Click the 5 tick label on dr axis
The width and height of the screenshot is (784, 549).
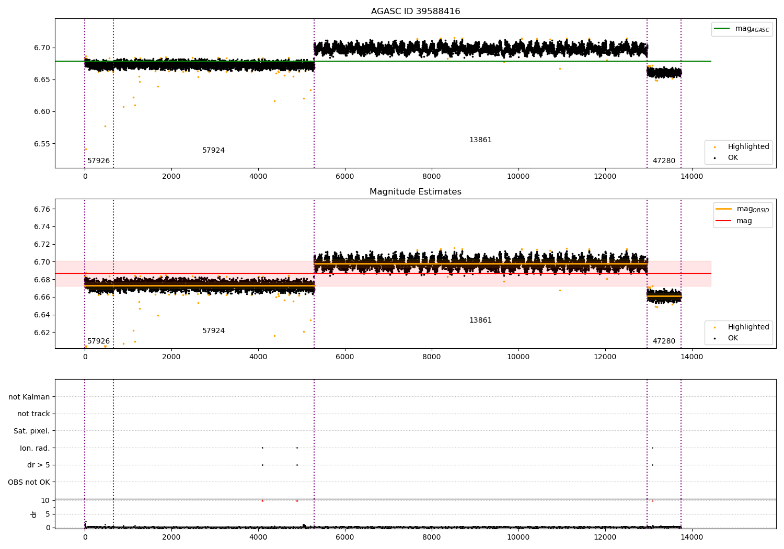48,514
